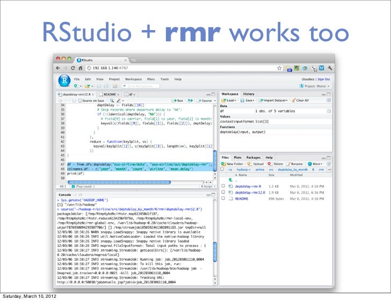The image size is (391, 301).
Task: Click the RStudio blue R logo
Action: click(64, 80)
